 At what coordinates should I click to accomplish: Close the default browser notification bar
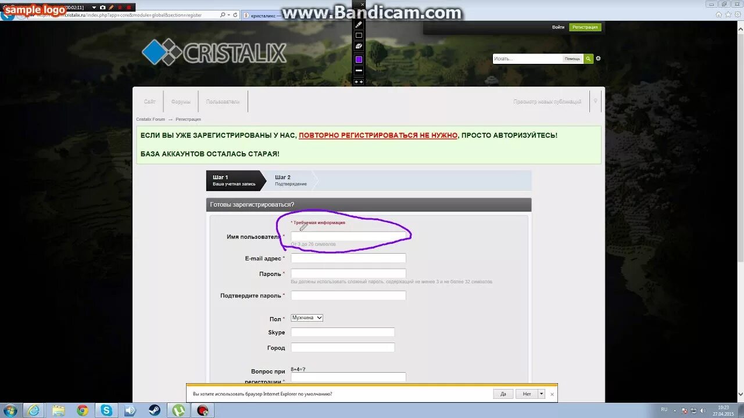point(552,394)
